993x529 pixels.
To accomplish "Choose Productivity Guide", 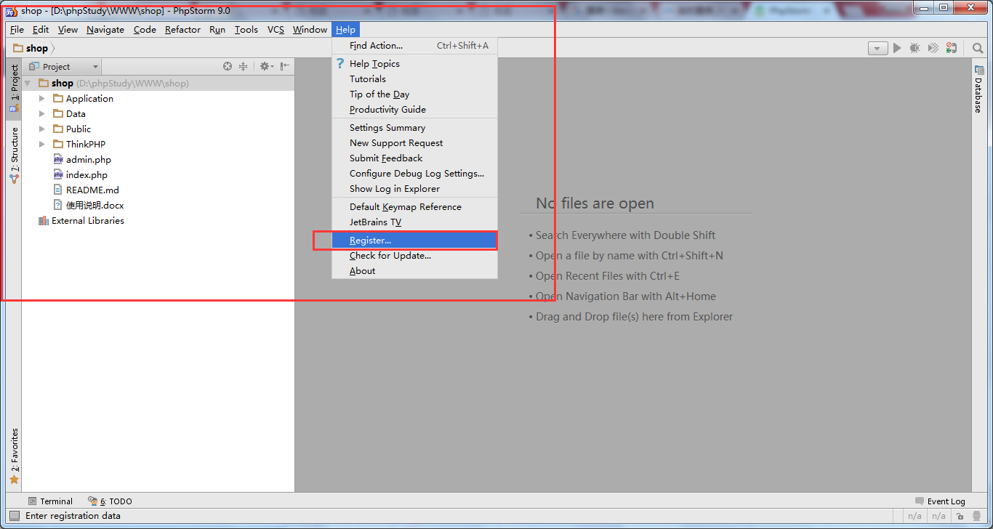I will tap(414, 109).
